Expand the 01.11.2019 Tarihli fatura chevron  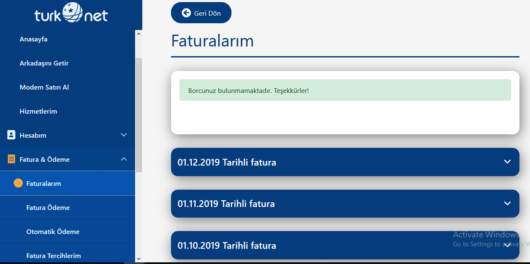point(507,203)
